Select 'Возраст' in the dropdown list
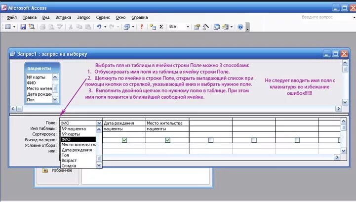This screenshot has height=202, width=356. pyautogui.click(x=79, y=161)
